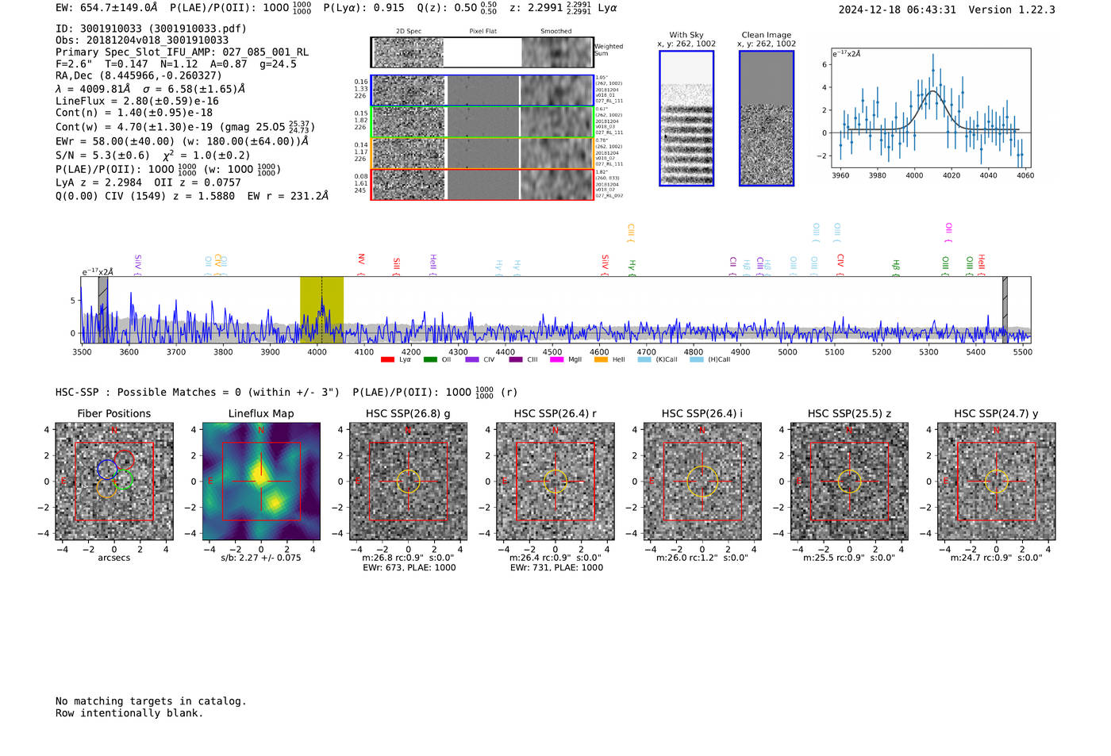Click the (H)CaII legend swatch
This screenshot has height=756, width=1111.
point(697,359)
